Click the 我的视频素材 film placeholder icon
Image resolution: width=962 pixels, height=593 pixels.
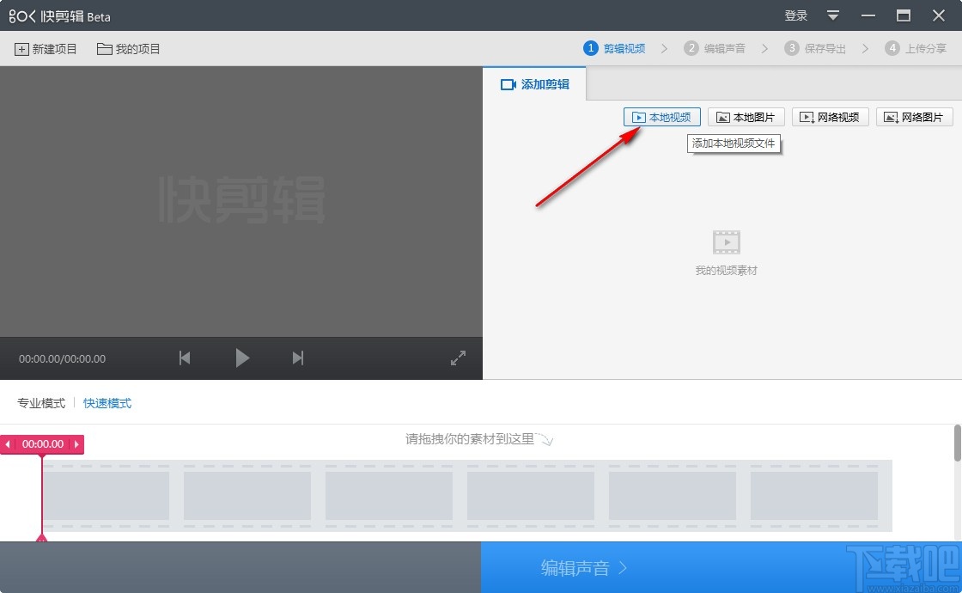pyautogui.click(x=727, y=241)
